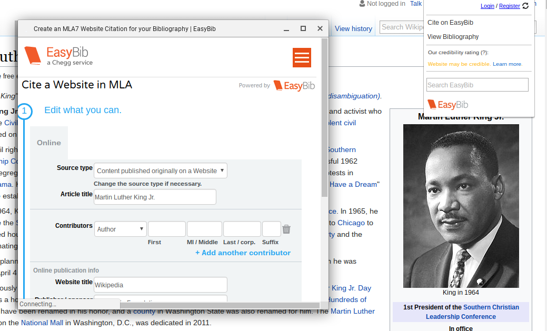Open the county link in article text
The height and width of the screenshot is (331, 547).
click(x=144, y=311)
